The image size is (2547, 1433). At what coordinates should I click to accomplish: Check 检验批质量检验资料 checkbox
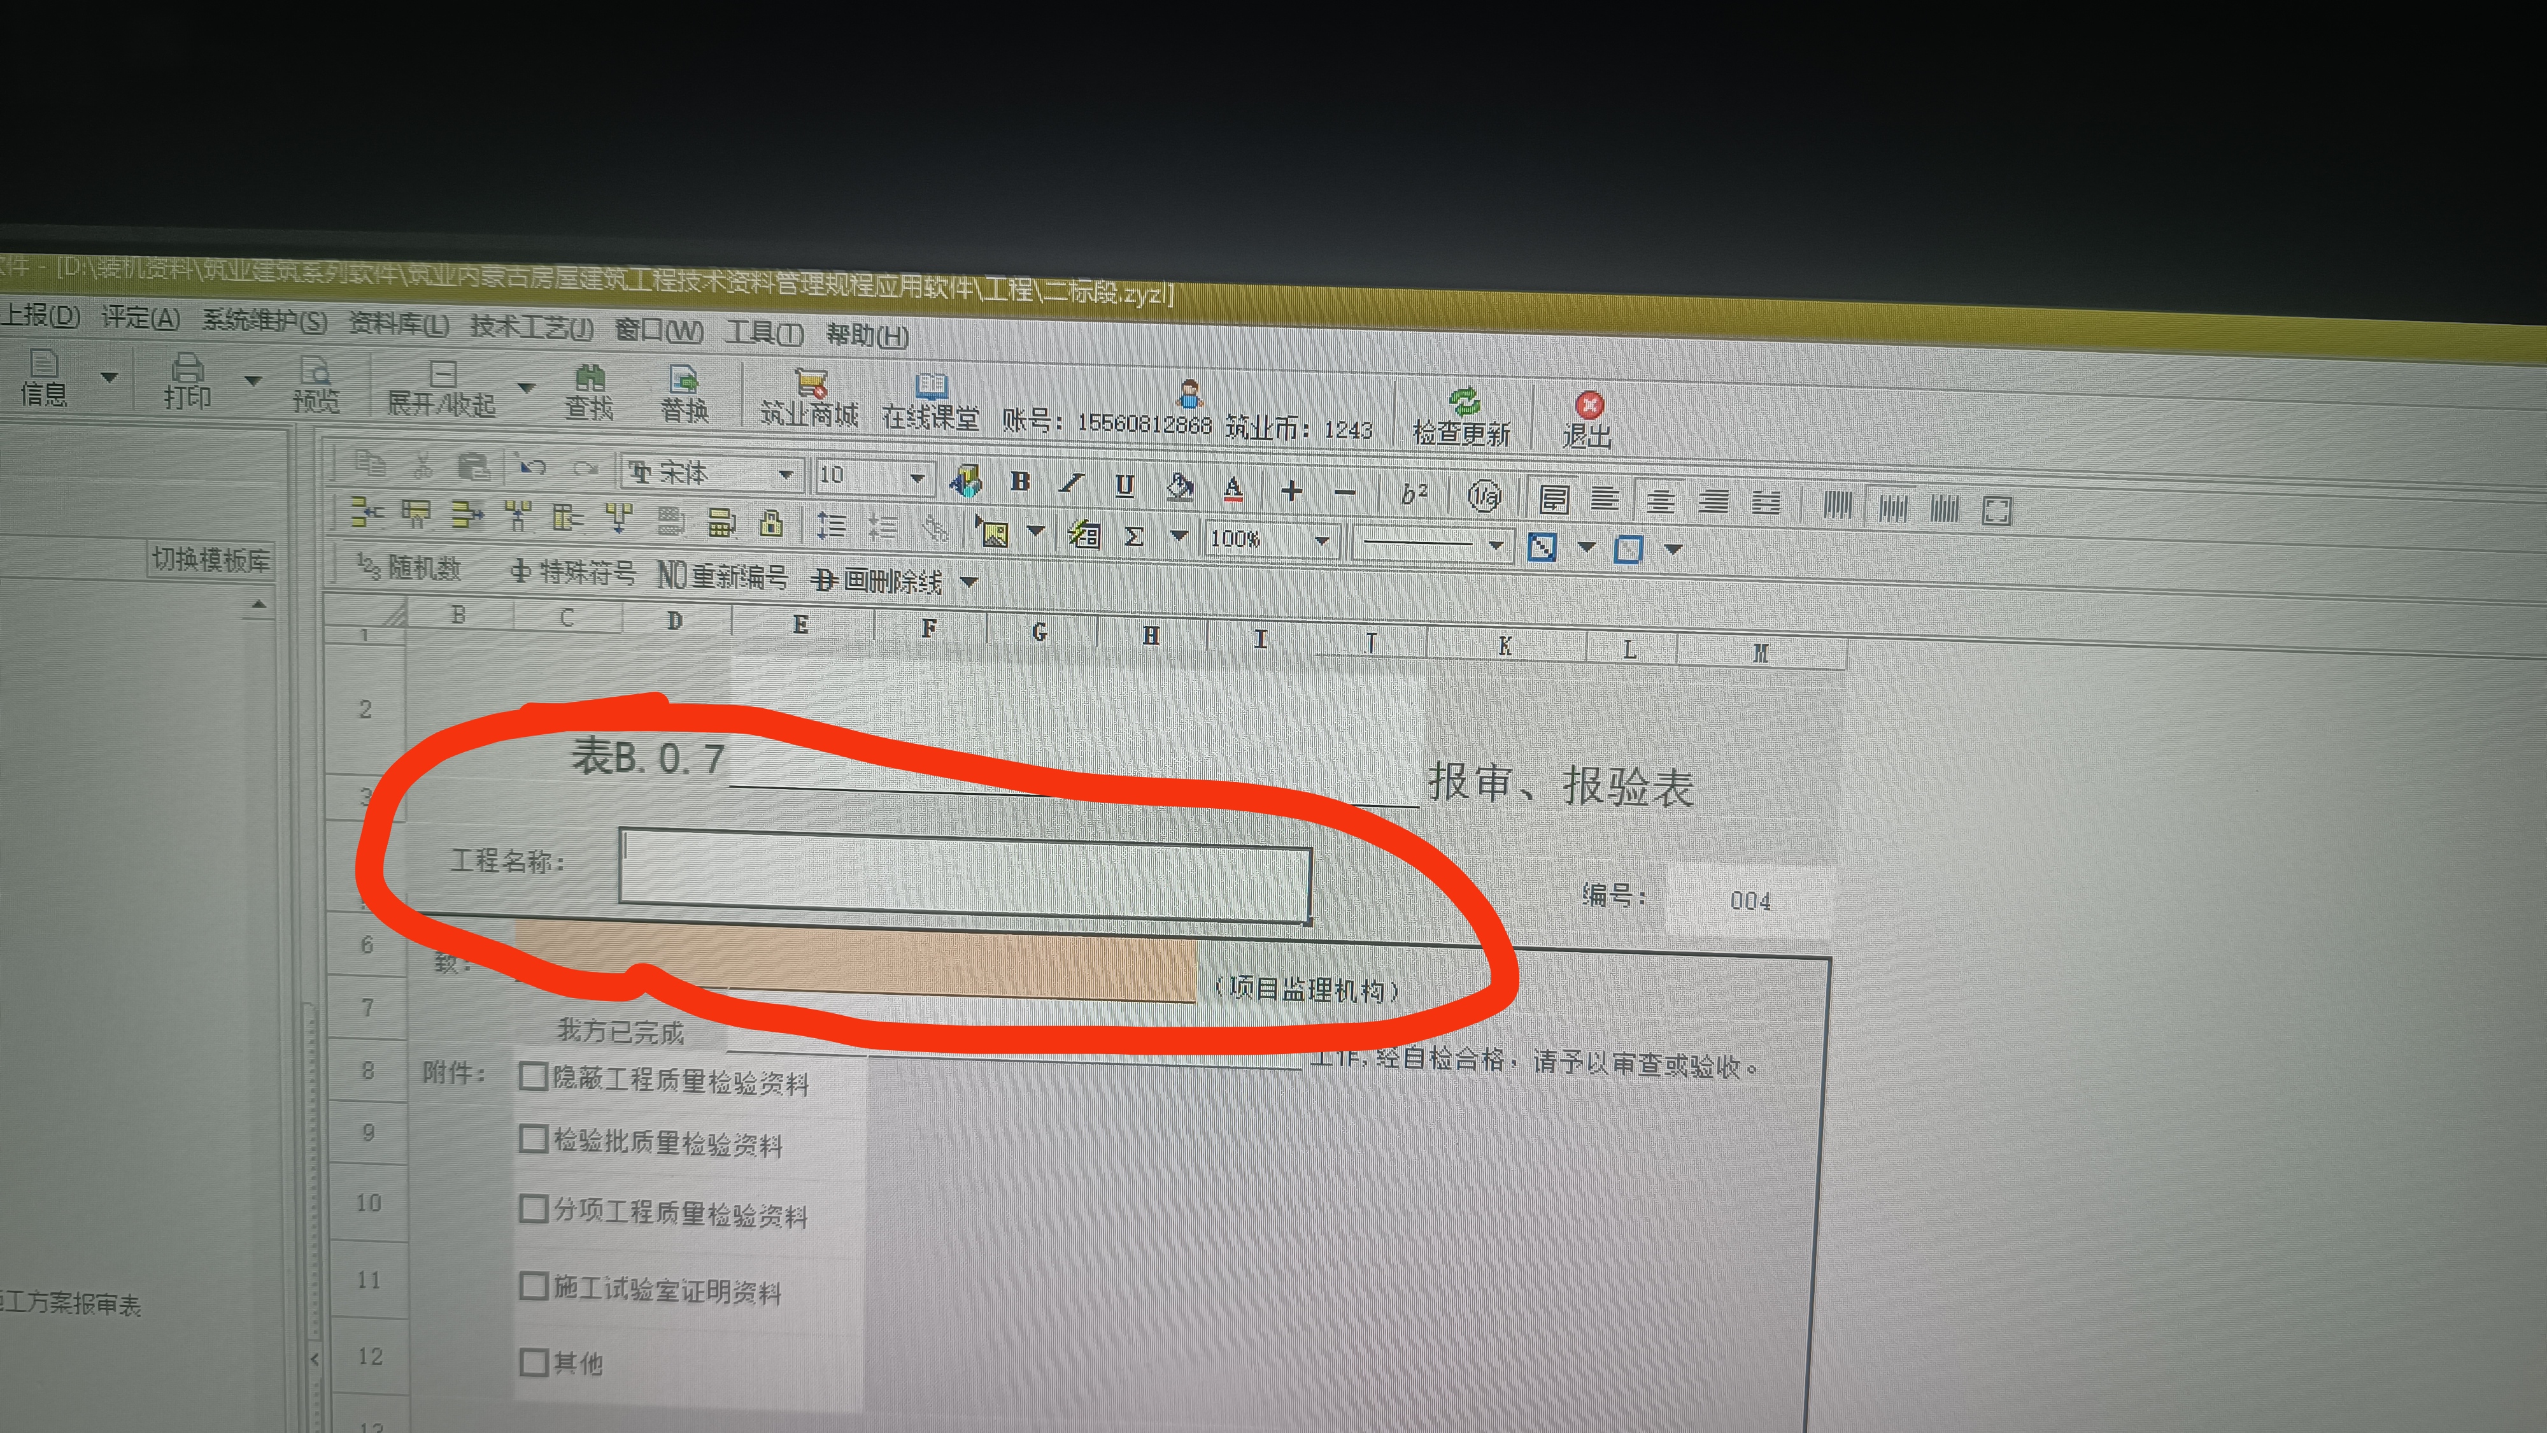click(533, 1139)
